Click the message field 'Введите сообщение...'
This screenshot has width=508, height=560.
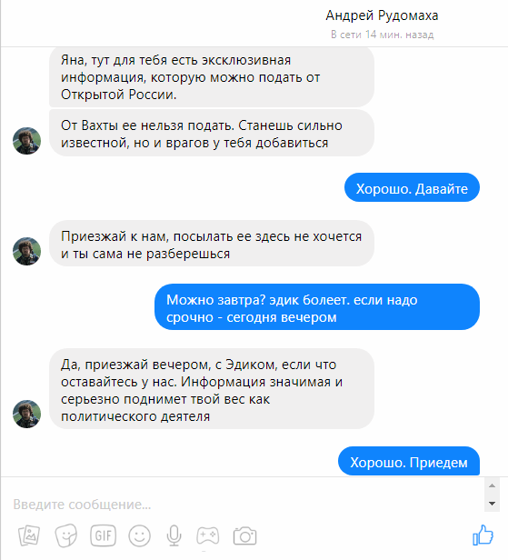coord(243,505)
